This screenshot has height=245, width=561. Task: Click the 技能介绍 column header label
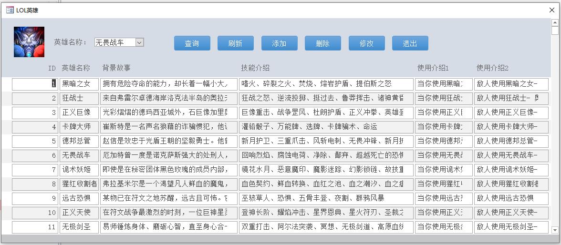coord(255,68)
